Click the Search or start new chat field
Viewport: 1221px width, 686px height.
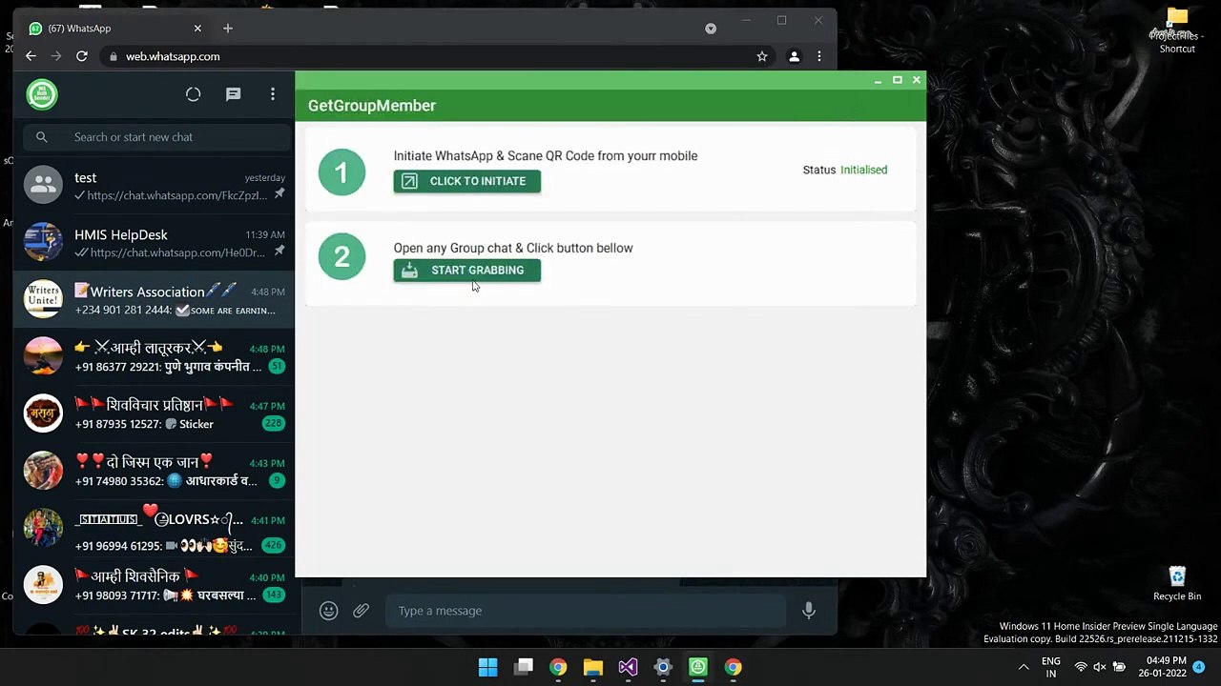tap(157, 137)
